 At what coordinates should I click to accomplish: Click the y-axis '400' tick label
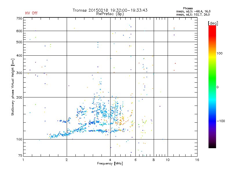click(x=19, y=55)
